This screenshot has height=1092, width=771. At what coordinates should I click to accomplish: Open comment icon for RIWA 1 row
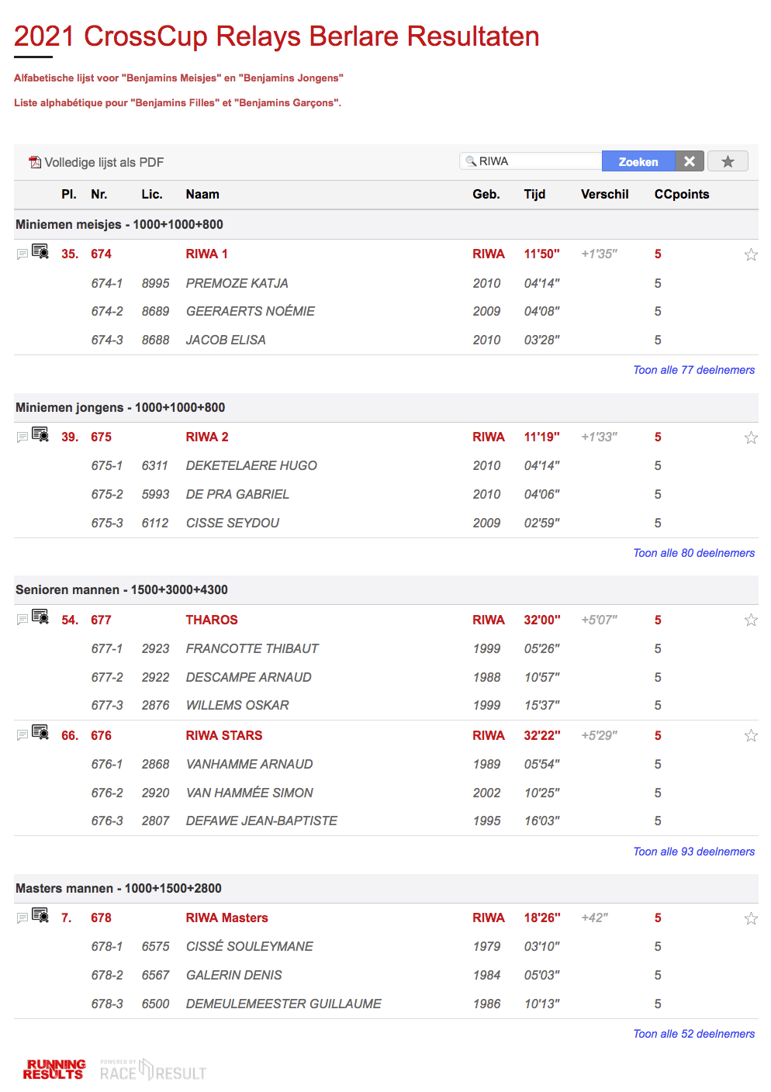[22, 254]
